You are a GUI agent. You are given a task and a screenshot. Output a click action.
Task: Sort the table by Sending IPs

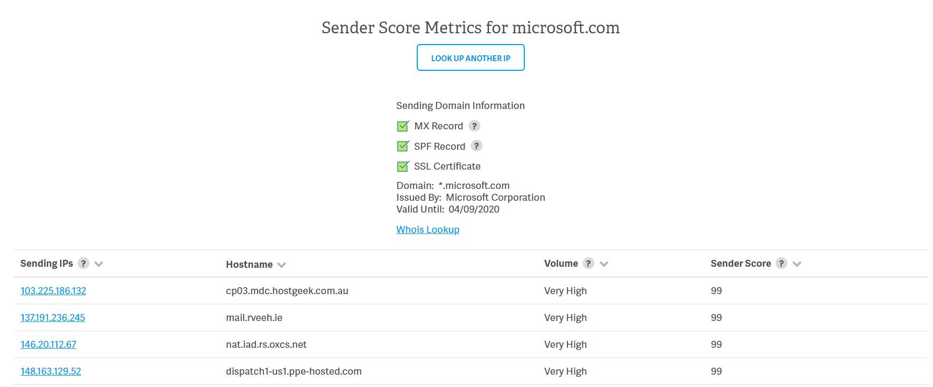tap(98, 264)
